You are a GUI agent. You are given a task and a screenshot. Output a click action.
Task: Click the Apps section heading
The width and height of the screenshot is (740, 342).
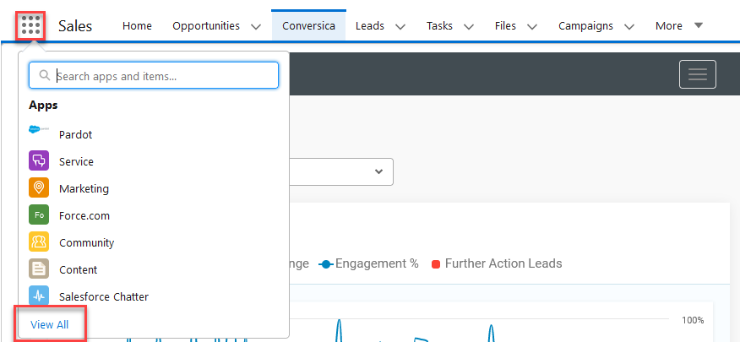coord(43,105)
